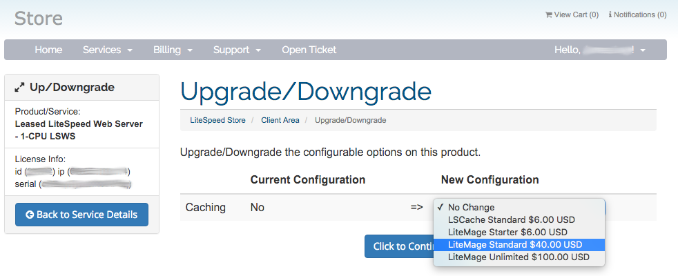The height and width of the screenshot is (276, 678).
Task: Open the Open Ticket page
Action: (x=309, y=50)
